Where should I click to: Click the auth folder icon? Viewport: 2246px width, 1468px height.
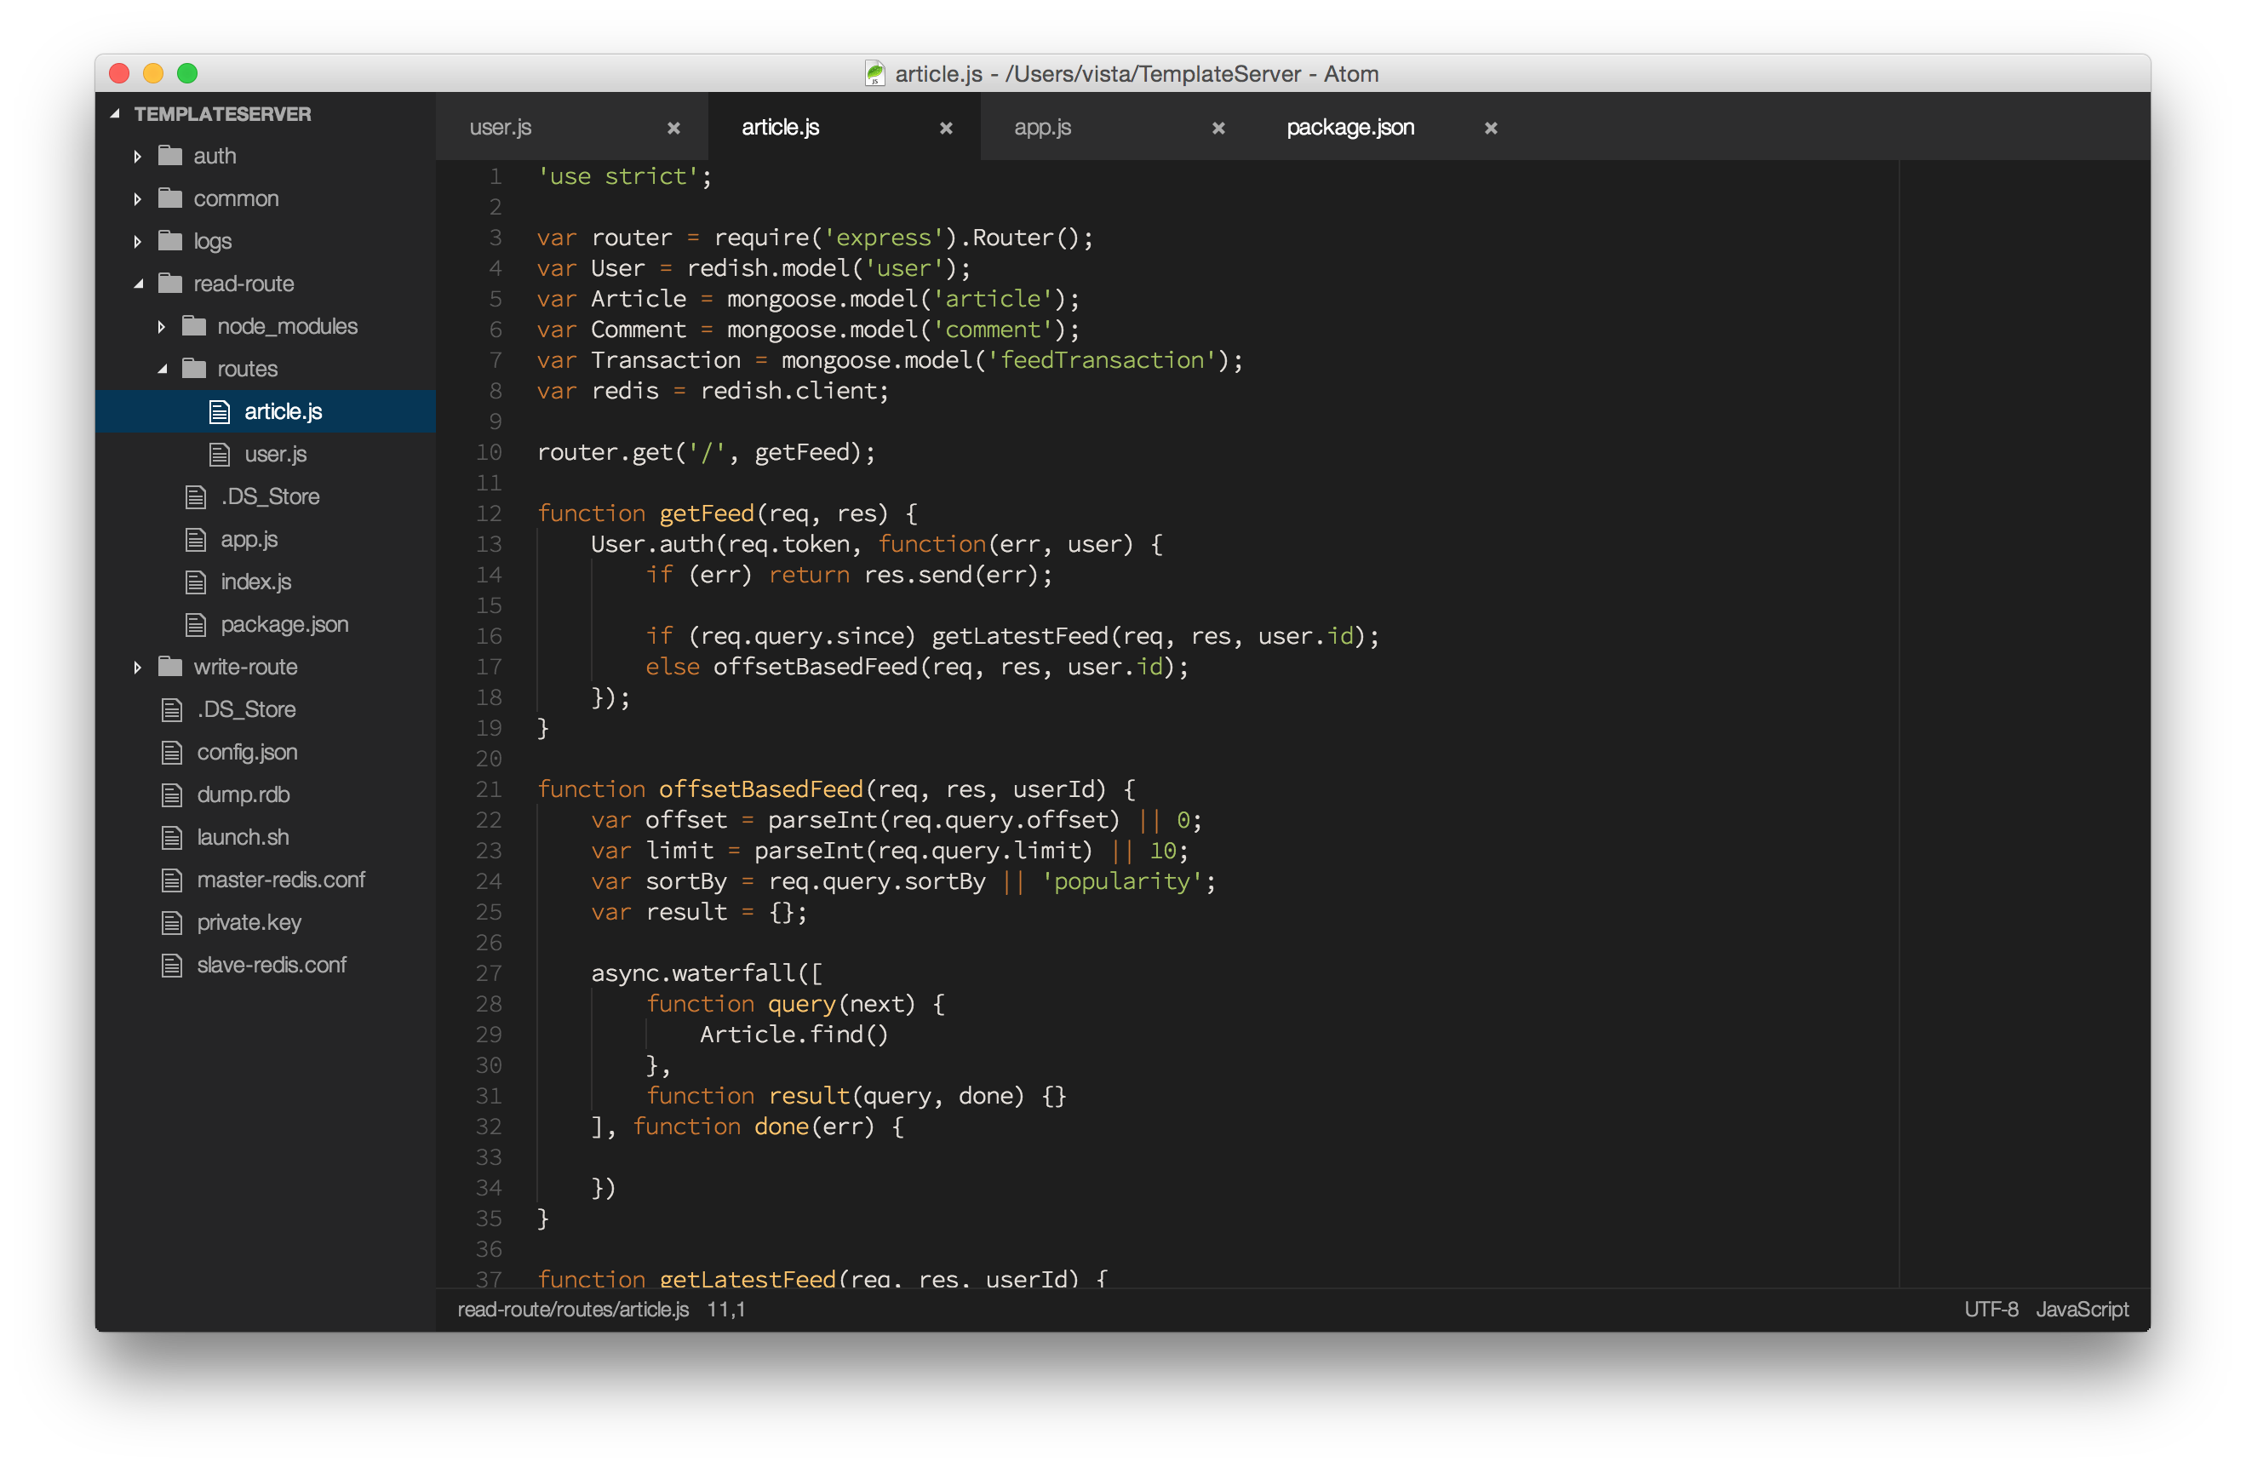pyautogui.click(x=170, y=156)
